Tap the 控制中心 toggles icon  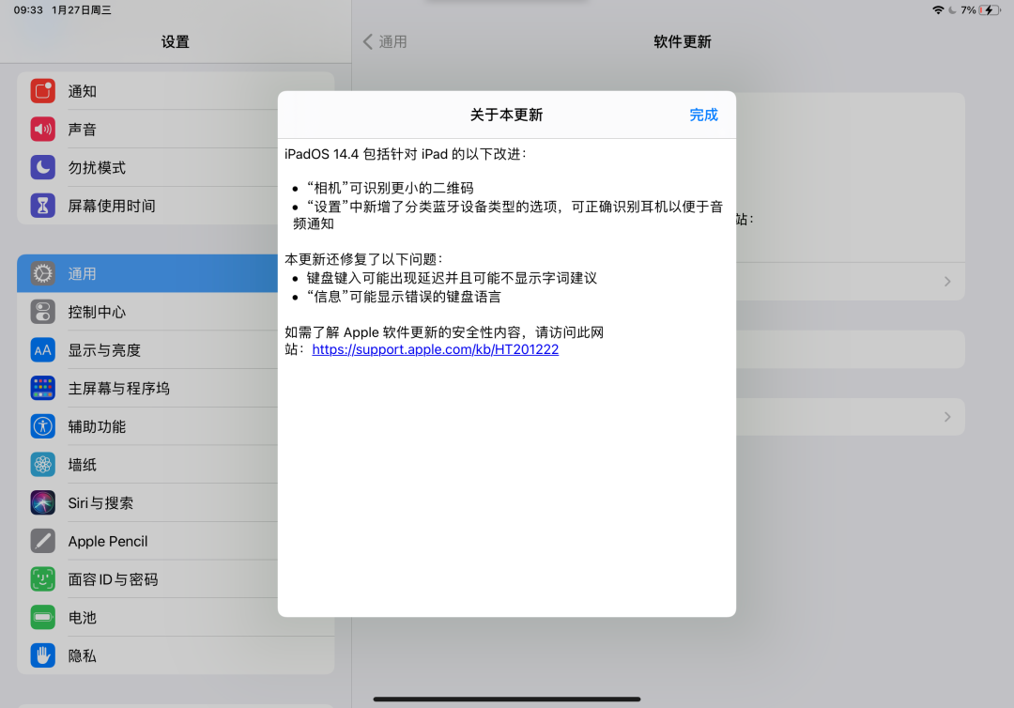[42, 312]
